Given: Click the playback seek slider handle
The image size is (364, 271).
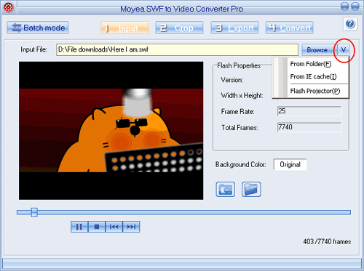Looking at the screenshot, I should 34,212.
